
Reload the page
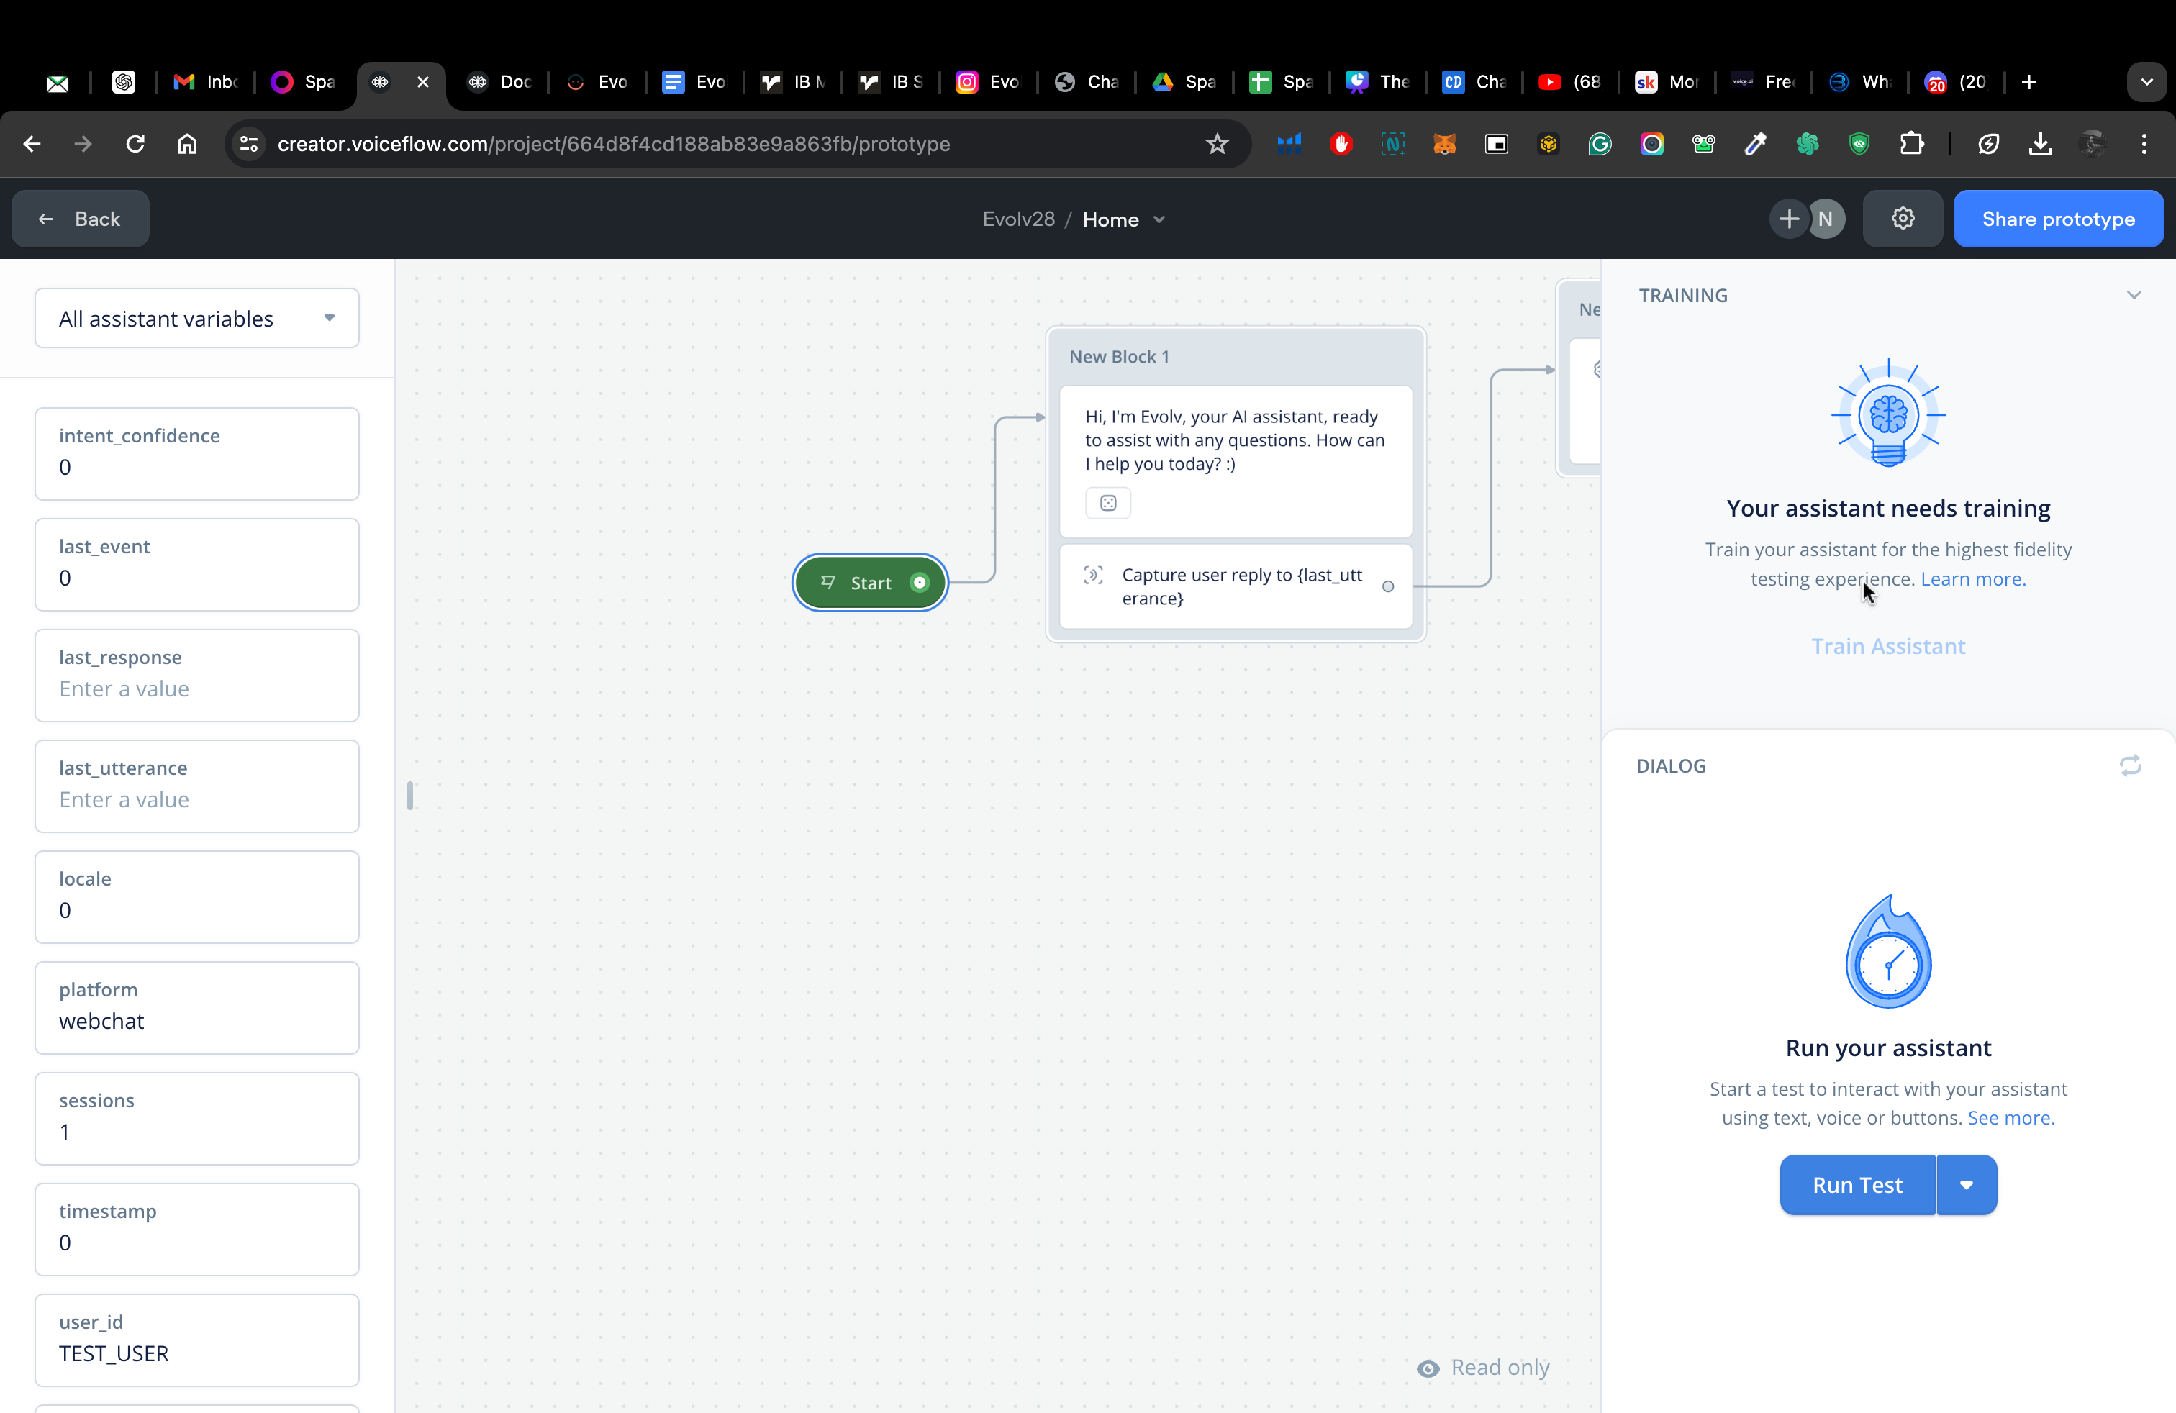[x=135, y=143]
